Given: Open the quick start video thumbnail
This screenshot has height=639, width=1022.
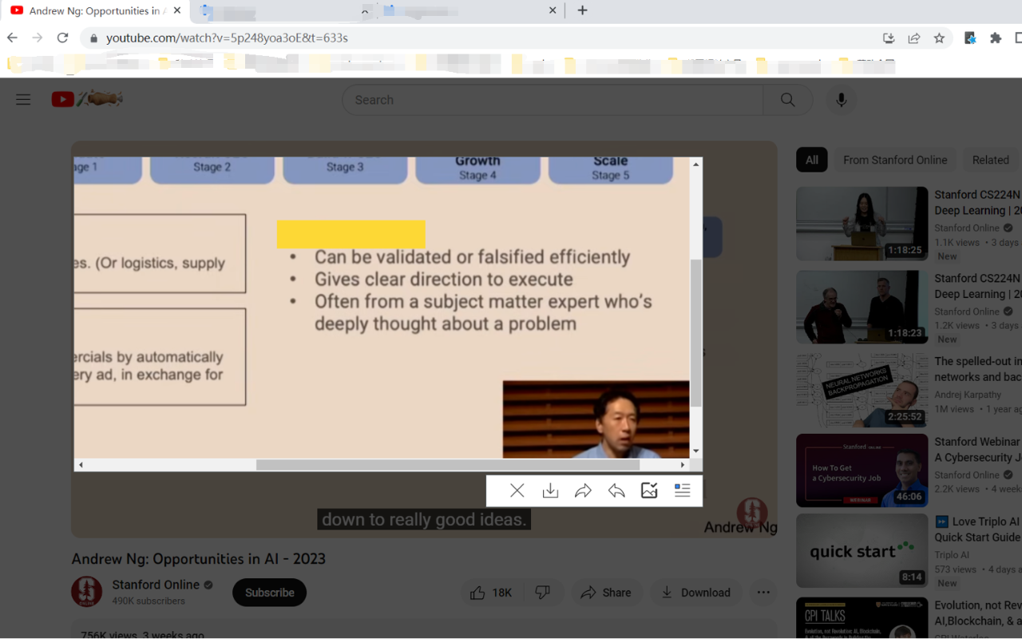Looking at the screenshot, I should tap(862, 551).
